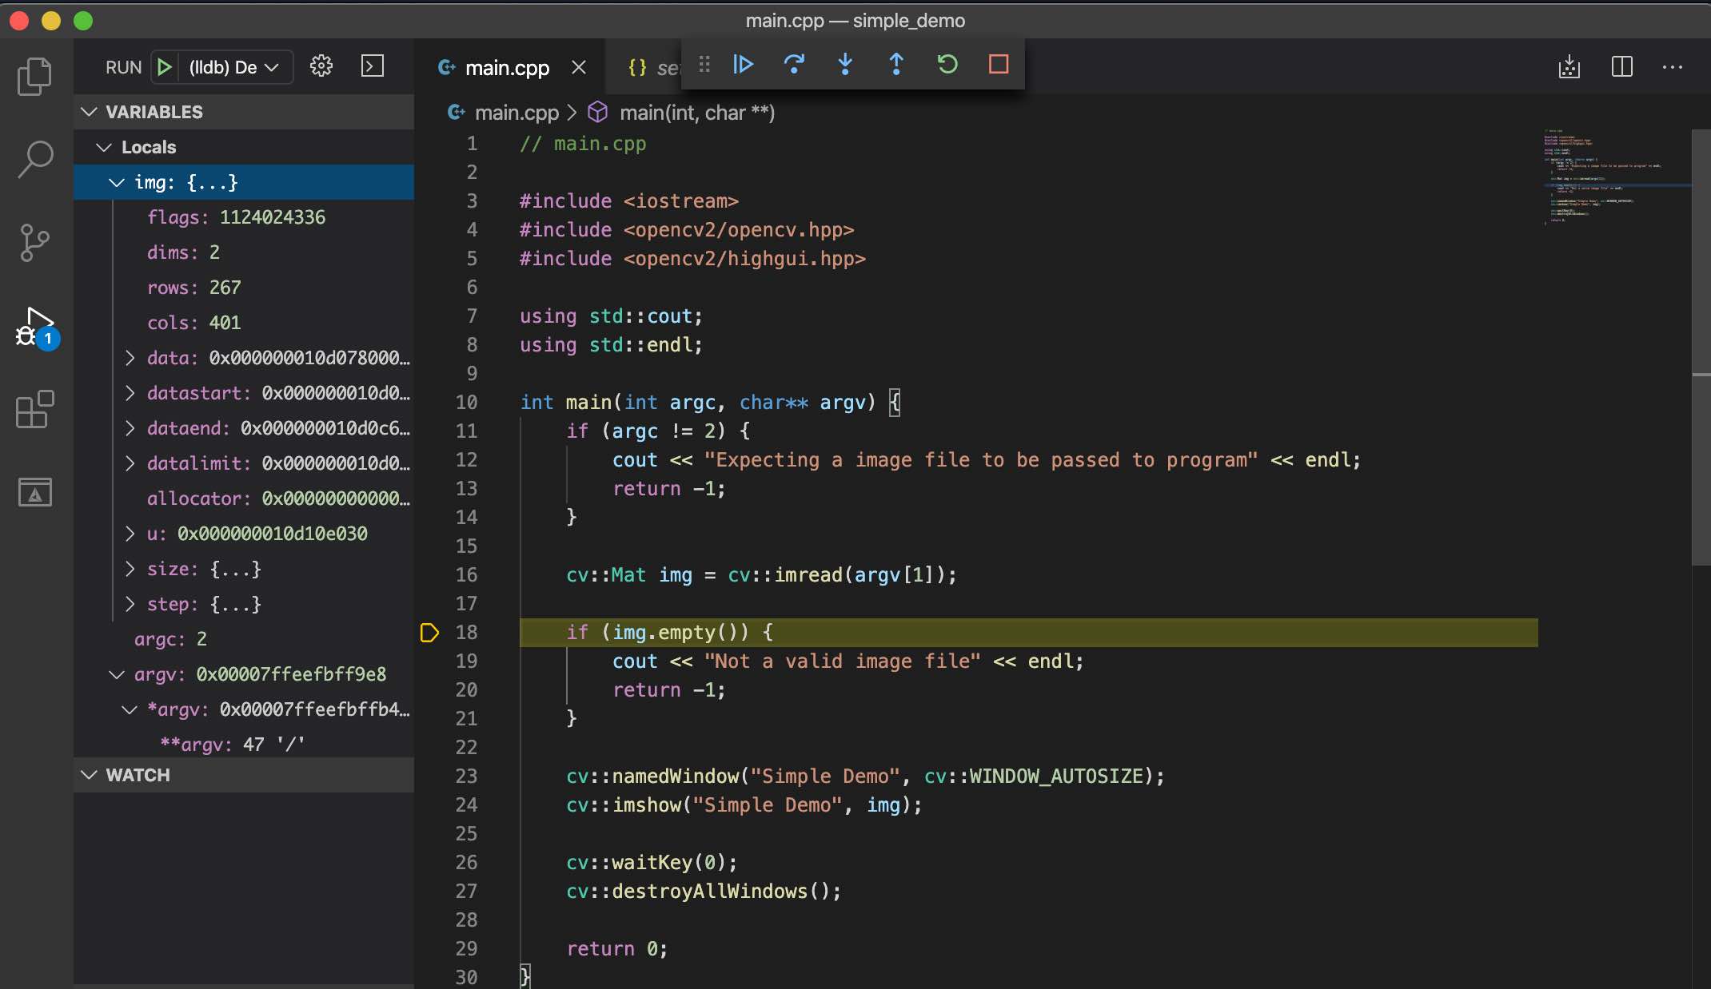Continue execution in the debug toolbar

point(743,65)
